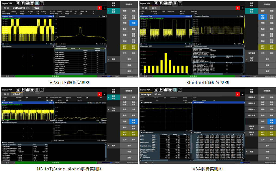Open the Frequency Deviation panel dropdown arrow
Image resolution: width=277 pixels, height=172 pixels.
coord(193,16)
